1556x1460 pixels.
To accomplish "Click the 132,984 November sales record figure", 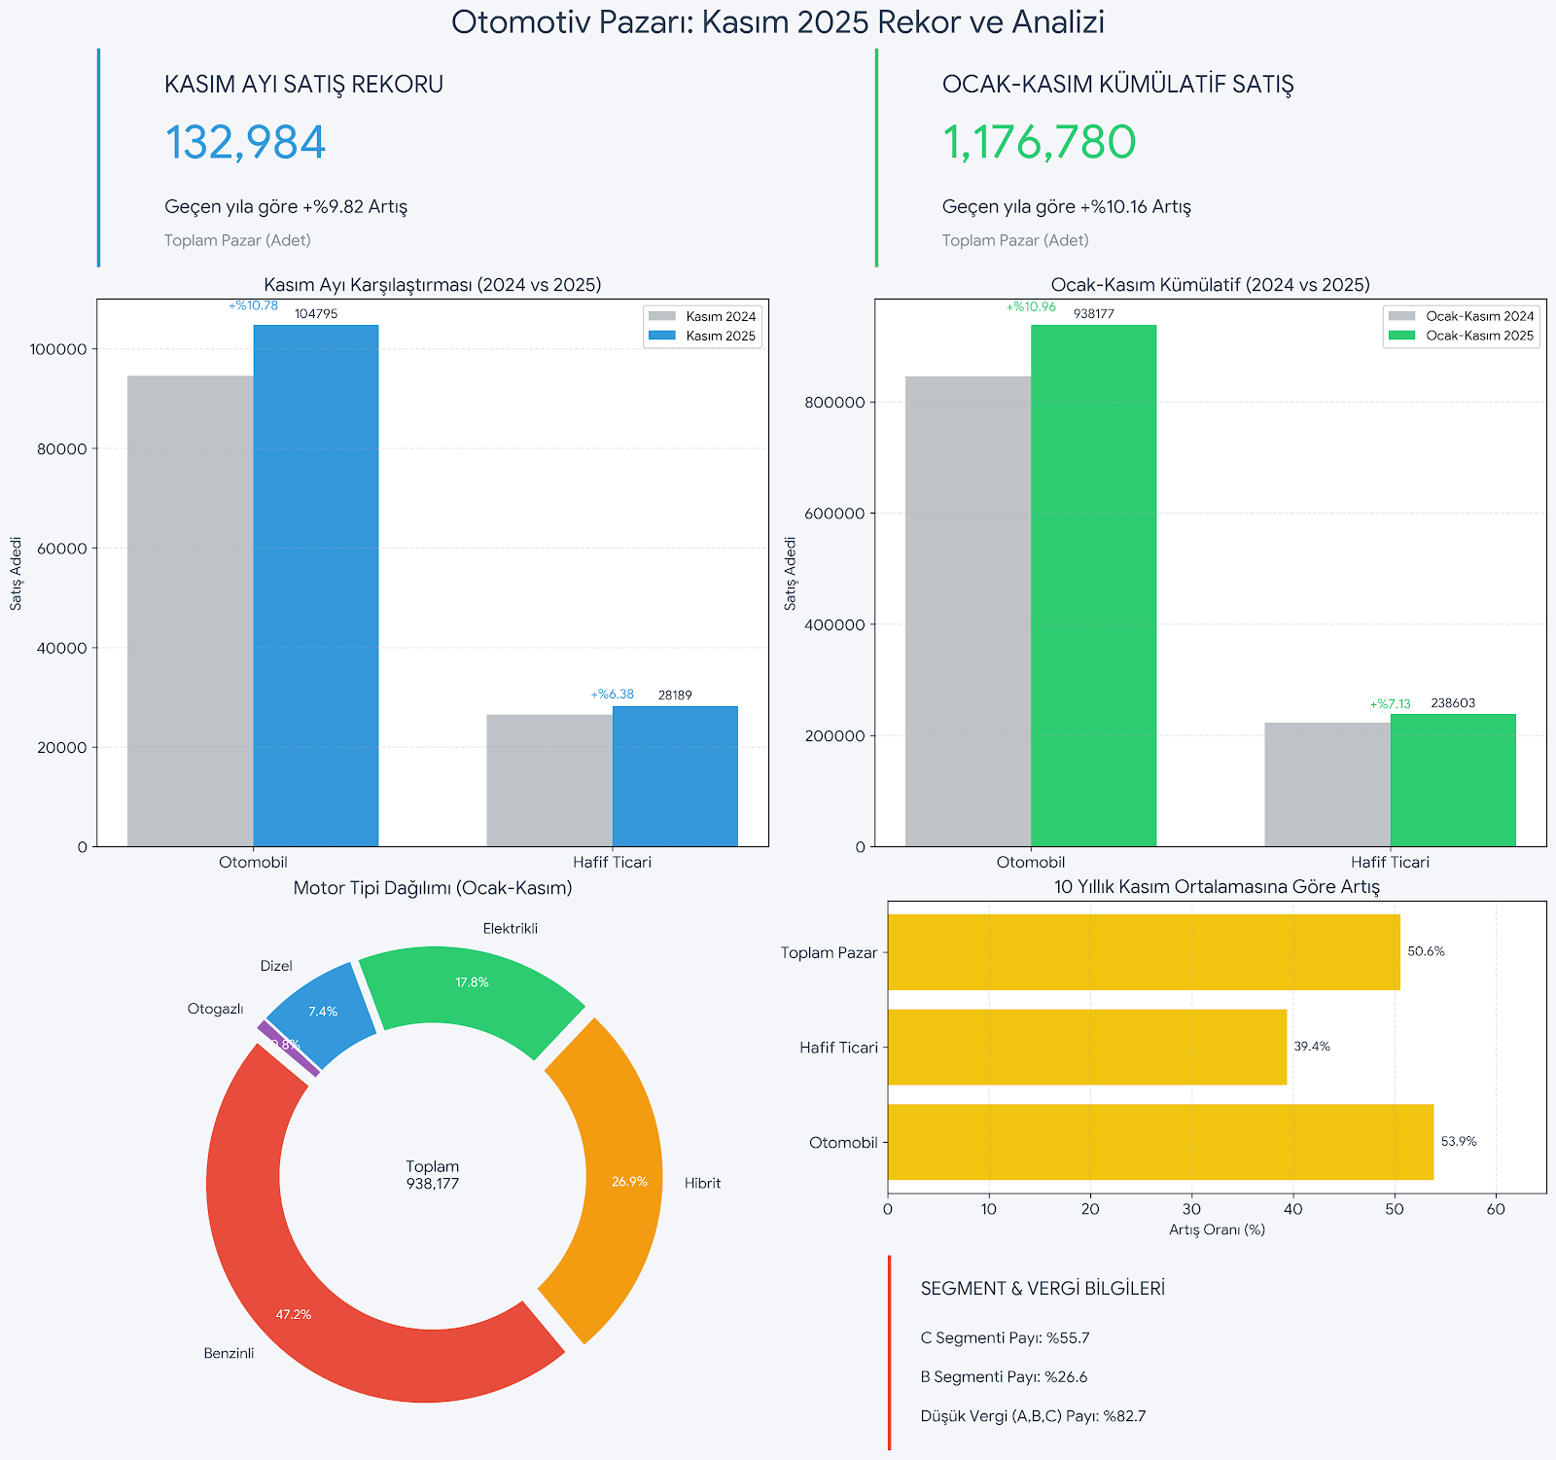I will coord(245,143).
